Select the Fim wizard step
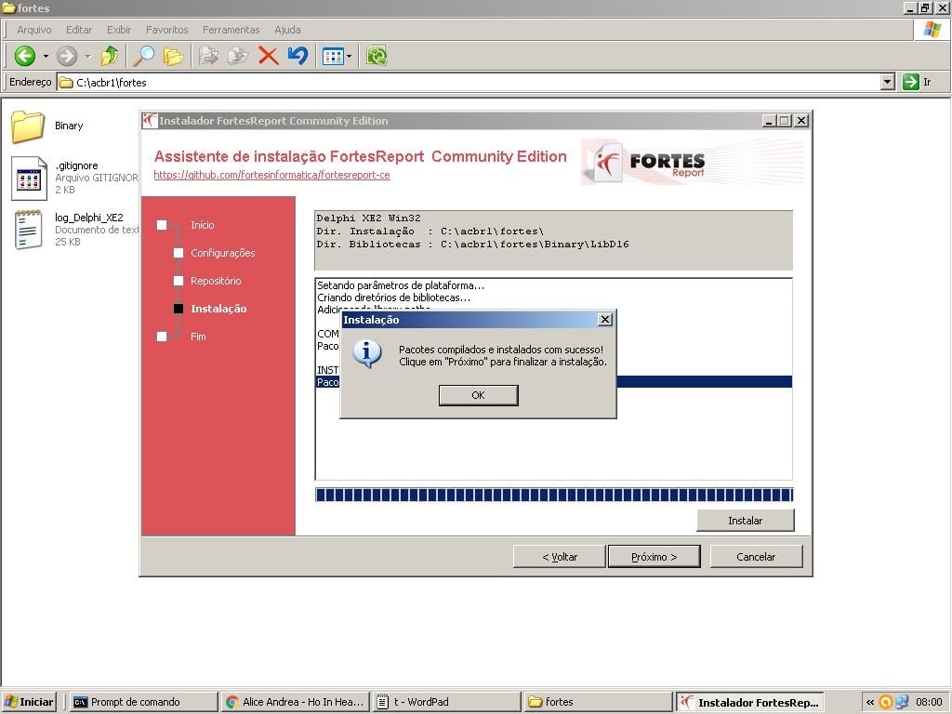This screenshot has width=952, height=714. (198, 337)
